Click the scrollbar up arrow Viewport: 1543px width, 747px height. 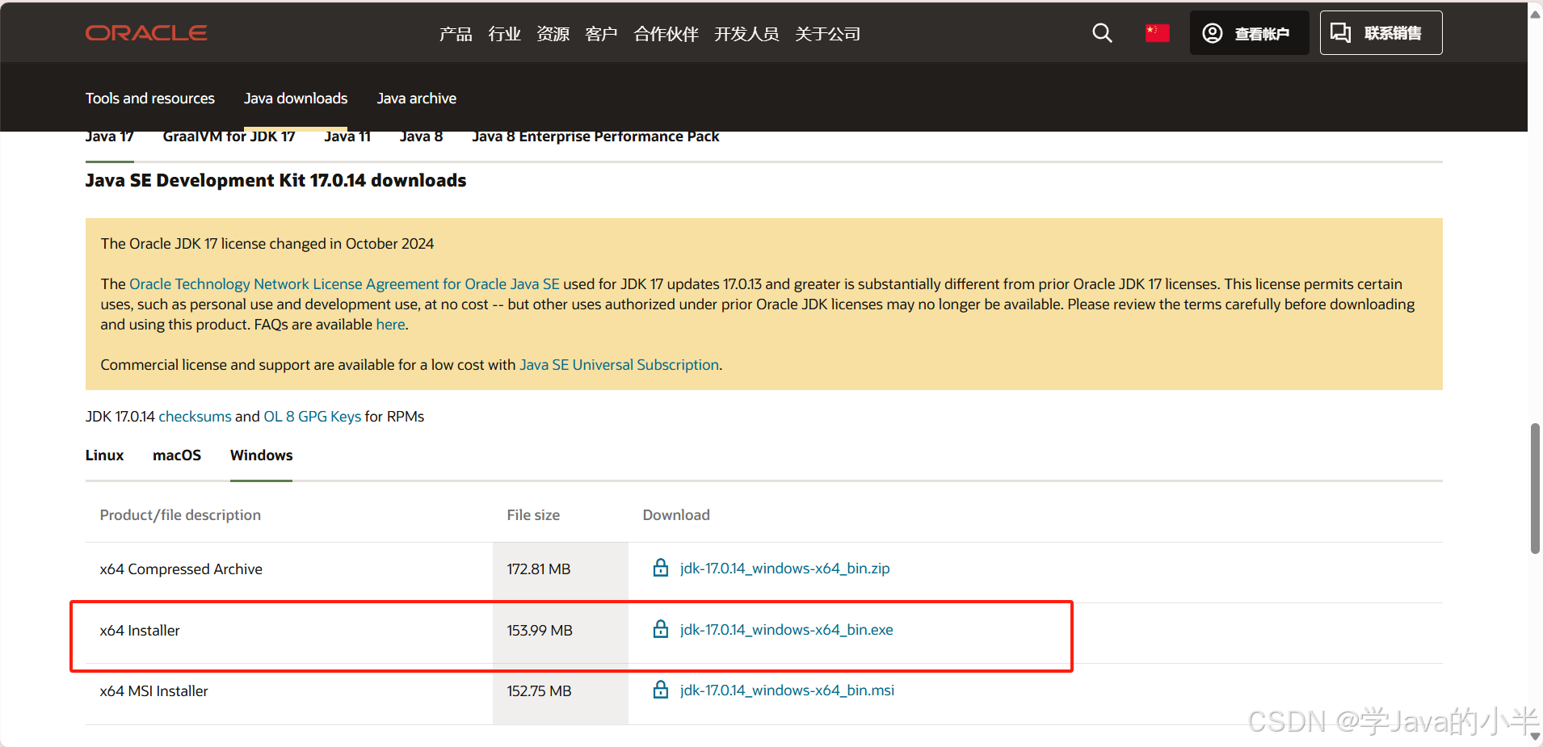coord(1535,14)
